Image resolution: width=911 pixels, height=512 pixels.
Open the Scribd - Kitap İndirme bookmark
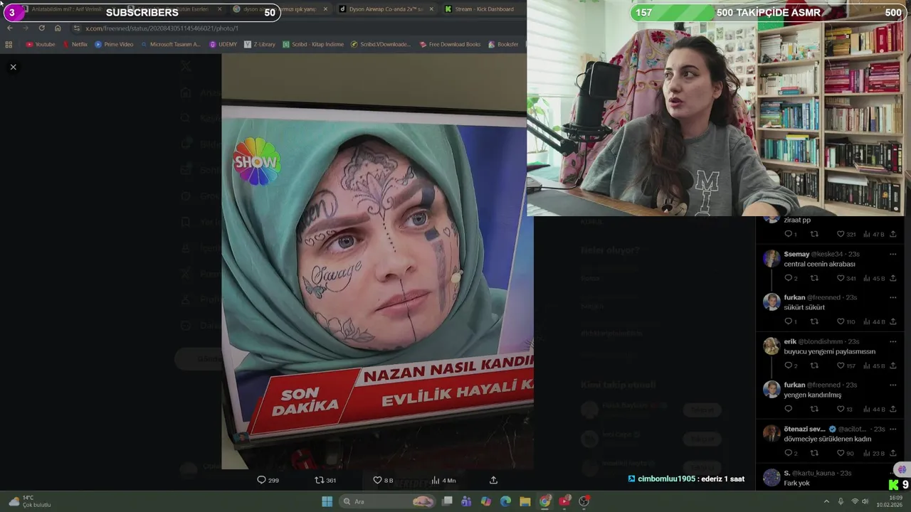tap(312, 44)
